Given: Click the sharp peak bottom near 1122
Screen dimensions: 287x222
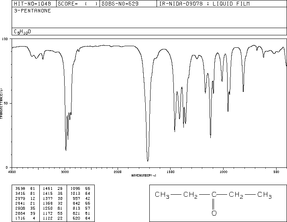Looking at the screenshot, I should [x=210, y=137].
